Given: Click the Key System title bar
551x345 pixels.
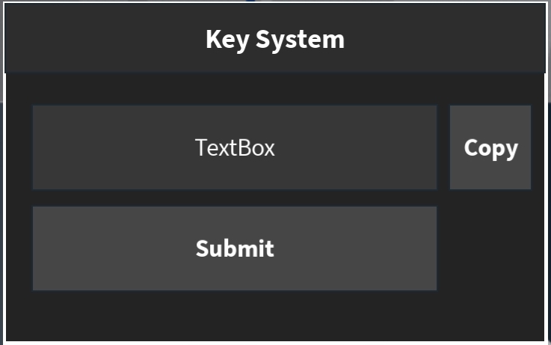Looking at the screenshot, I should [x=275, y=39].
